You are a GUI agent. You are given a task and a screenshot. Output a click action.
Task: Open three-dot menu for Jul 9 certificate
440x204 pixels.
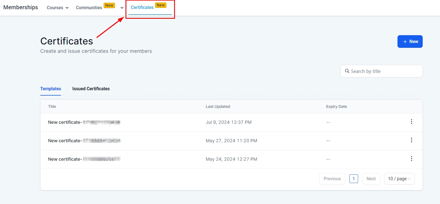click(x=411, y=122)
